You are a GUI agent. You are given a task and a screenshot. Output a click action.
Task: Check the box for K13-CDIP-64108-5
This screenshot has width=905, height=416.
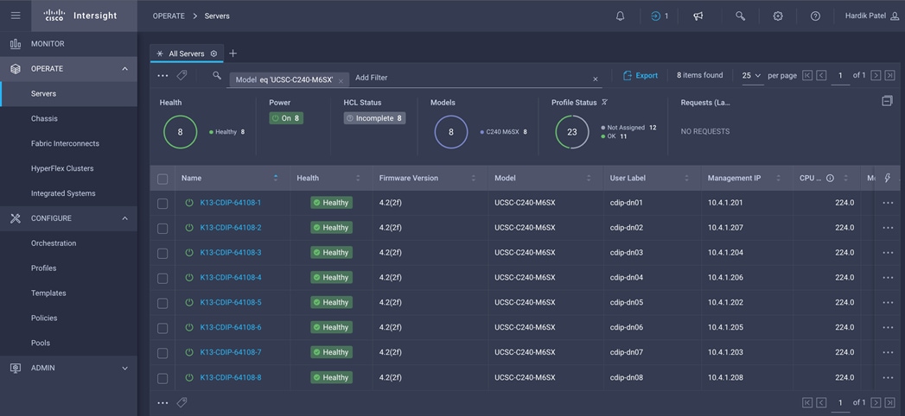click(x=163, y=303)
